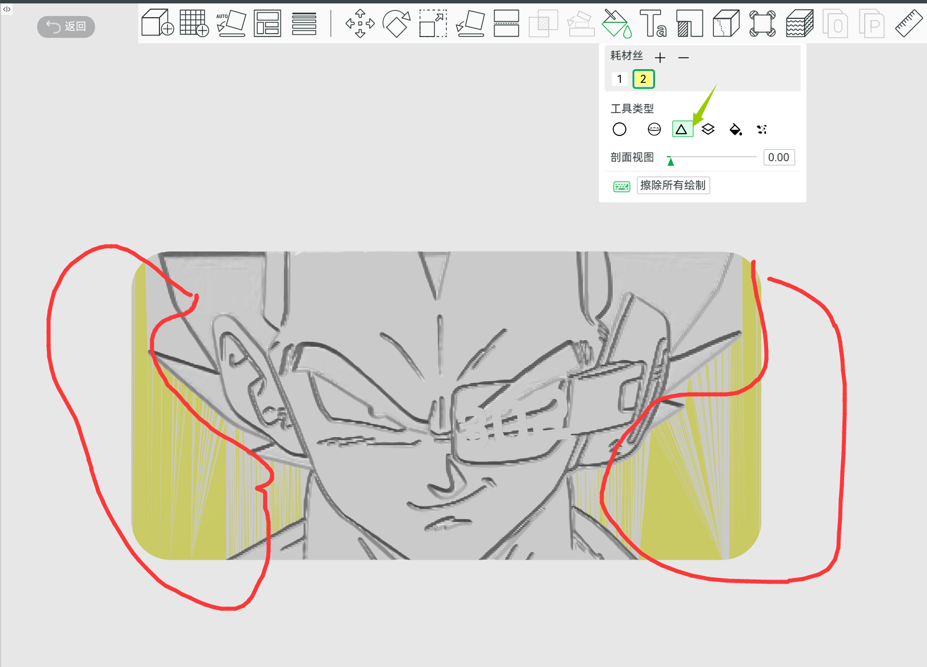The image size is (927, 667).
Task: Select the rotate tool
Action: click(397, 23)
